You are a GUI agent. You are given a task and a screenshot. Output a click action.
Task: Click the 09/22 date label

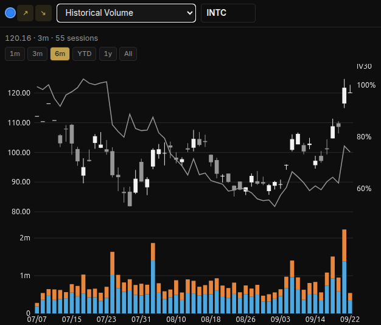click(x=350, y=319)
